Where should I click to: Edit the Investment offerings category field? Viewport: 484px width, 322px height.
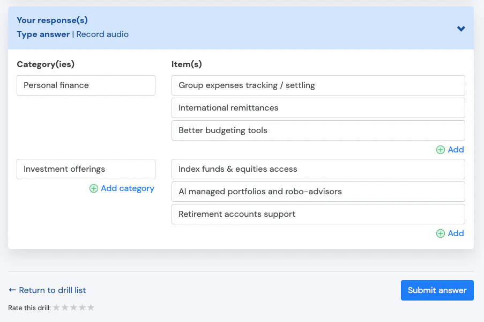pos(86,169)
